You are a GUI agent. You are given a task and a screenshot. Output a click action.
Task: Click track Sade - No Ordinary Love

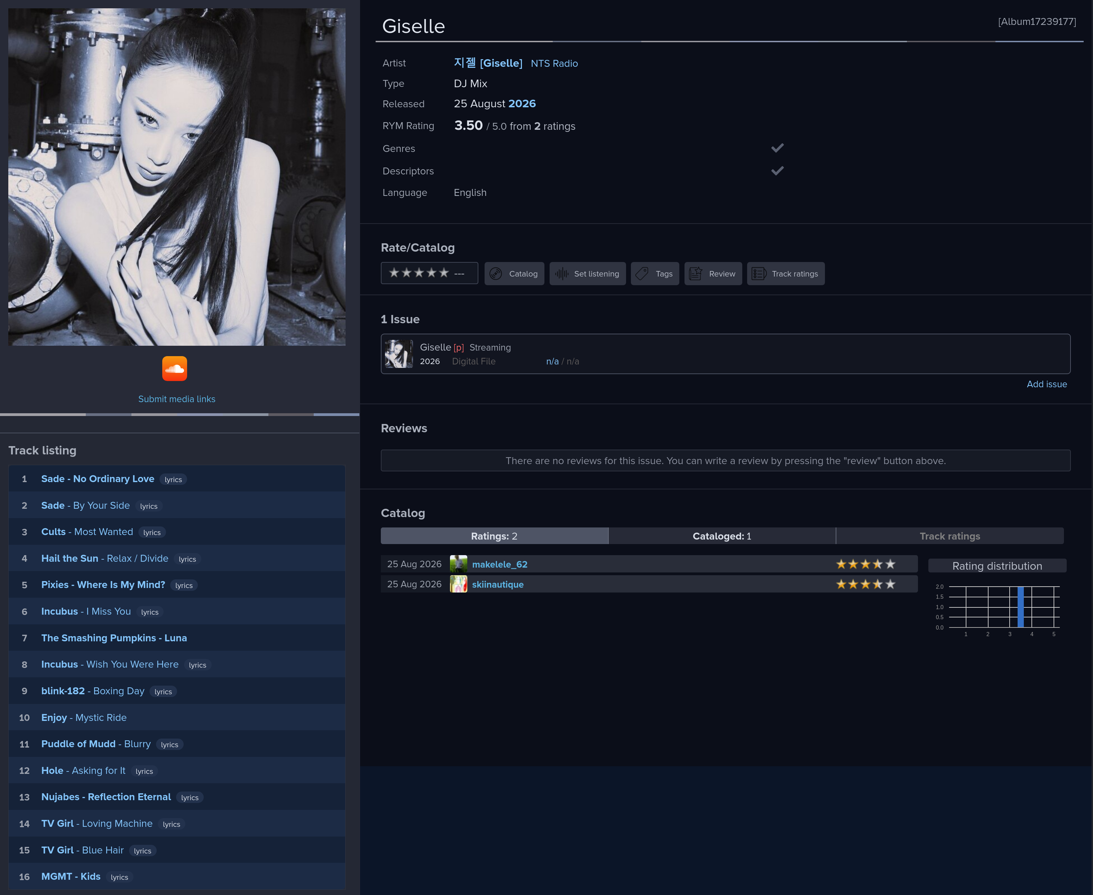coord(98,479)
